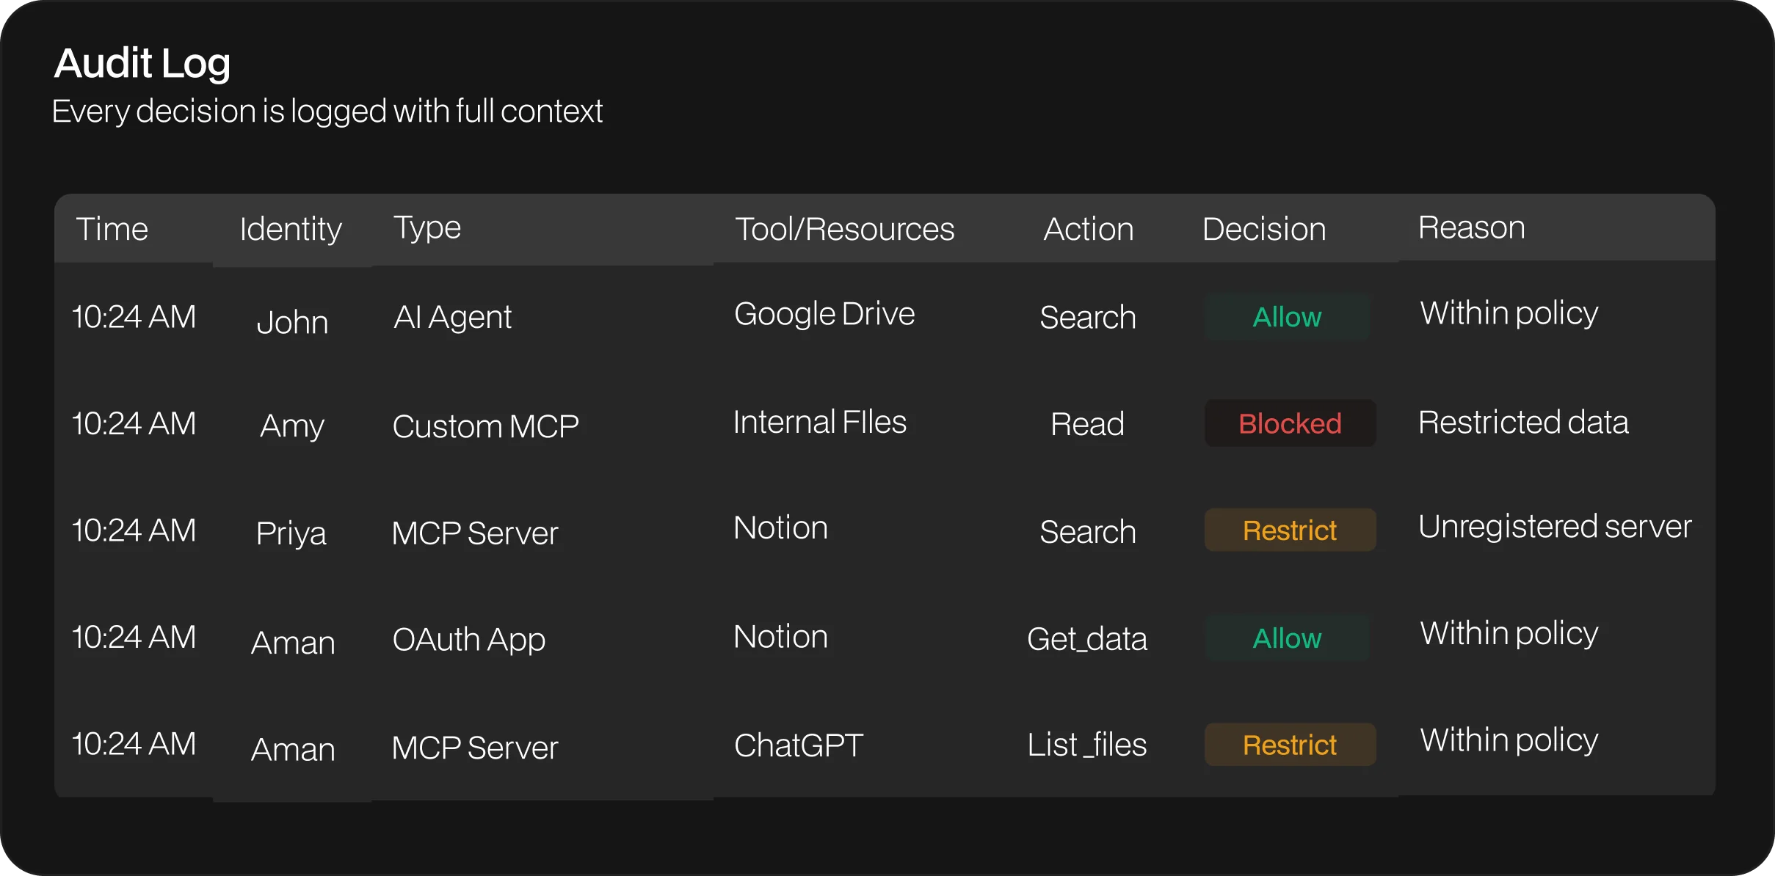Click Aman in the OAuth App row

tap(293, 643)
